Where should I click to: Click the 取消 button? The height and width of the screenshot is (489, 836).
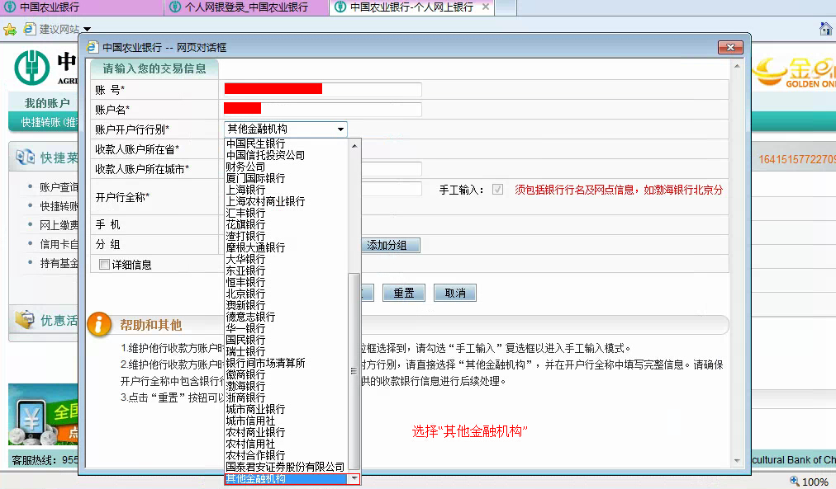click(455, 294)
